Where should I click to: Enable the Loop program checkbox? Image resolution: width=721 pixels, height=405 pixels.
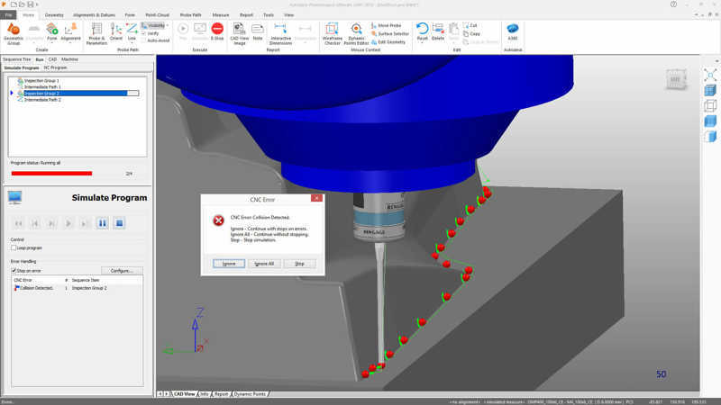14,247
